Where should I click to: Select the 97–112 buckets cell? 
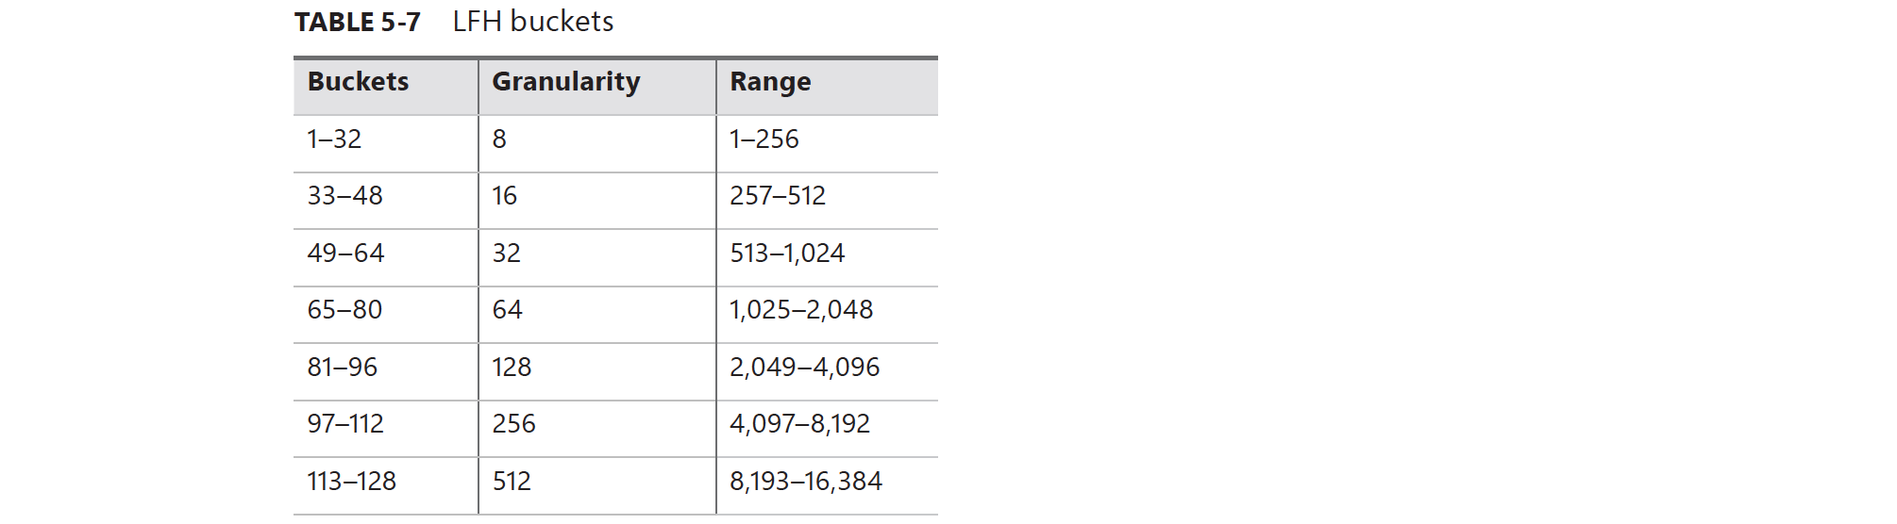click(346, 424)
